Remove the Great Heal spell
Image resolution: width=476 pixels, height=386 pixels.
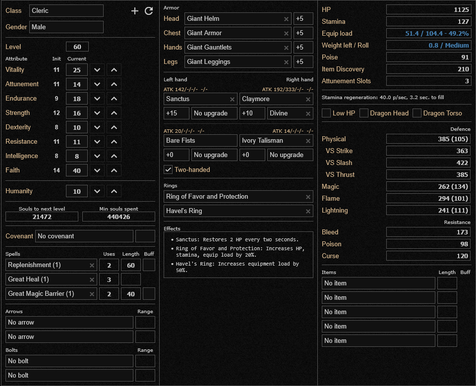tap(92, 279)
